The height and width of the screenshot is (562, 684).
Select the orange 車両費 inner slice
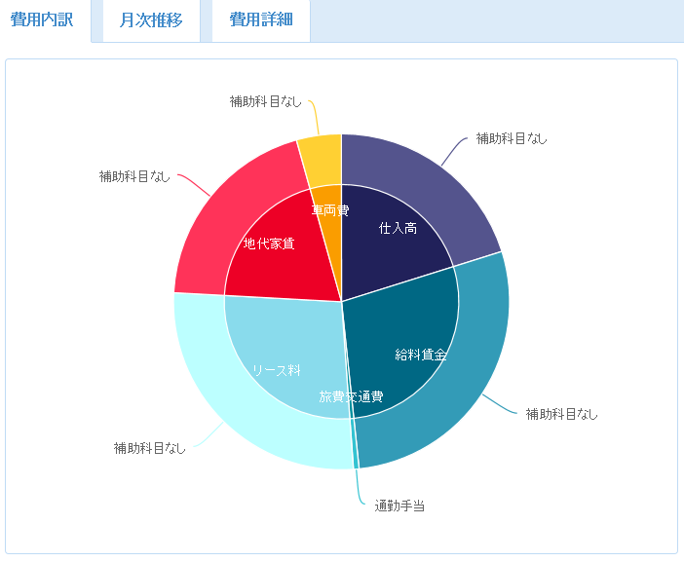pos(328,209)
